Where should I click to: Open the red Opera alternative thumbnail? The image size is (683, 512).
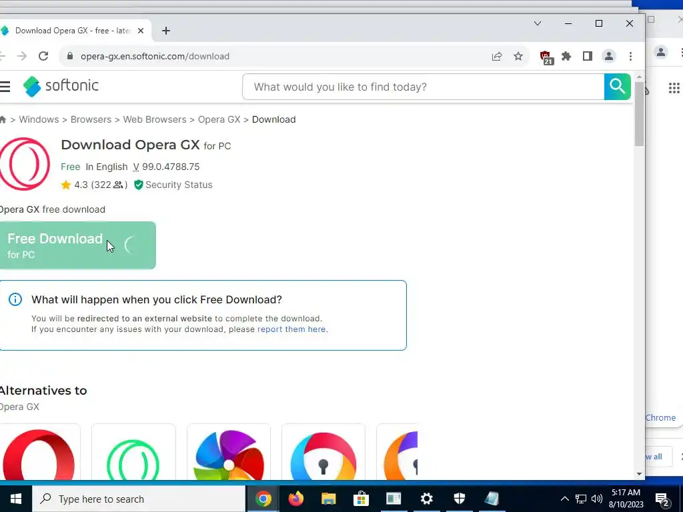39,453
